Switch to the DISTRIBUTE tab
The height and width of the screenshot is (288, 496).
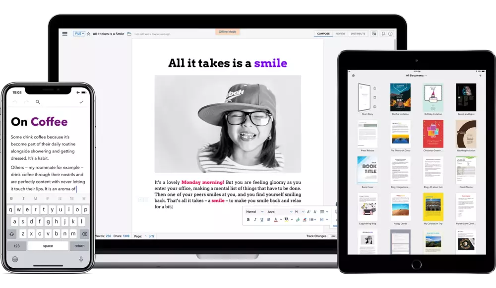pyautogui.click(x=358, y=34)
